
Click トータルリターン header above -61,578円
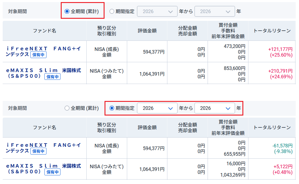click(272, 127)
